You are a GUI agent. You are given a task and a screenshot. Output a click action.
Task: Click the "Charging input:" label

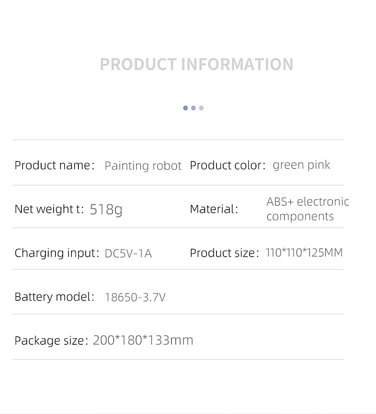(x=57, y=253)
